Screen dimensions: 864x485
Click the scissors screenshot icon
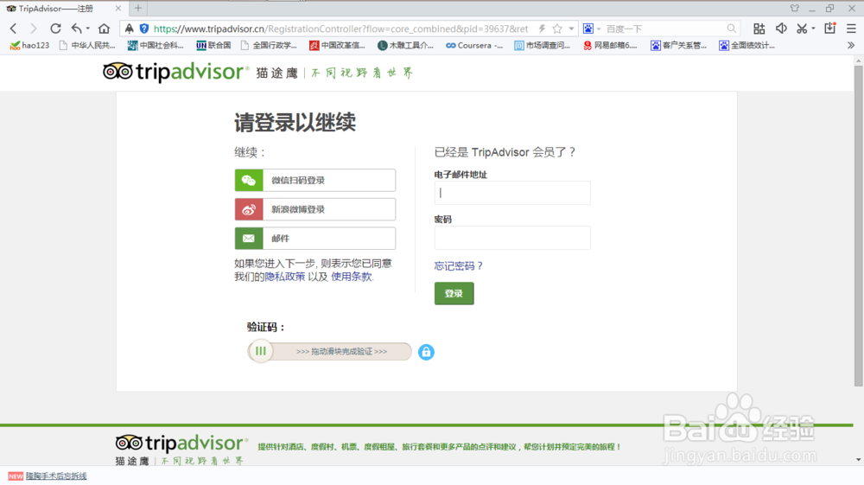(x=802, y=29)
